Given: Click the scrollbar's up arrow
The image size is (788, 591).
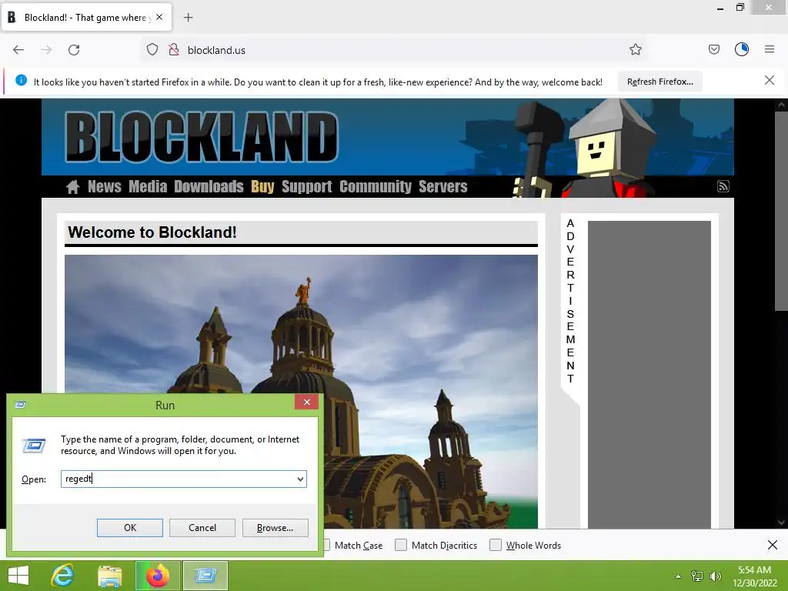Looking at the screenshot, I should [x=781, y=105].
